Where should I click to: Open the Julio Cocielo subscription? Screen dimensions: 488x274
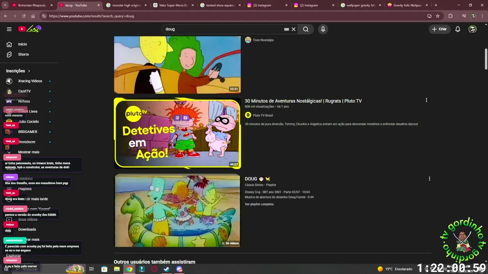(x=29, y=121)
